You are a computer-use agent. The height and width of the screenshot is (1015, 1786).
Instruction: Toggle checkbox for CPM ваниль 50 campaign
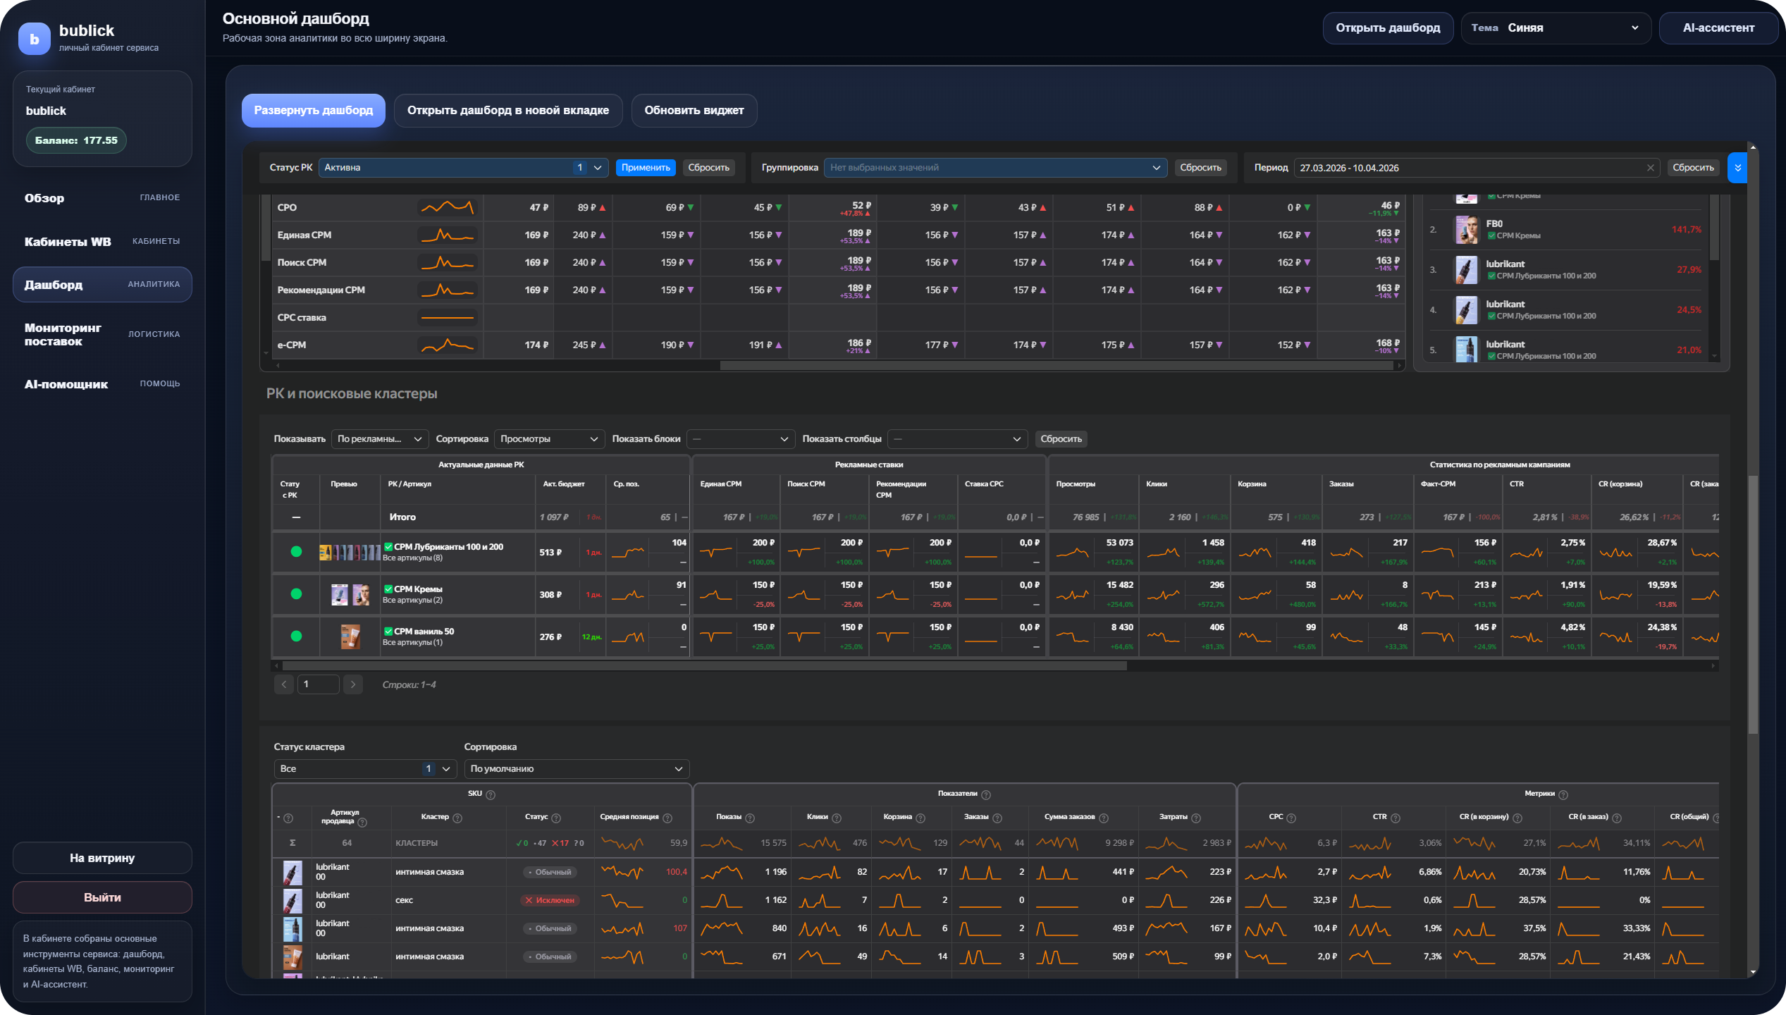click(x=388, y=632)
